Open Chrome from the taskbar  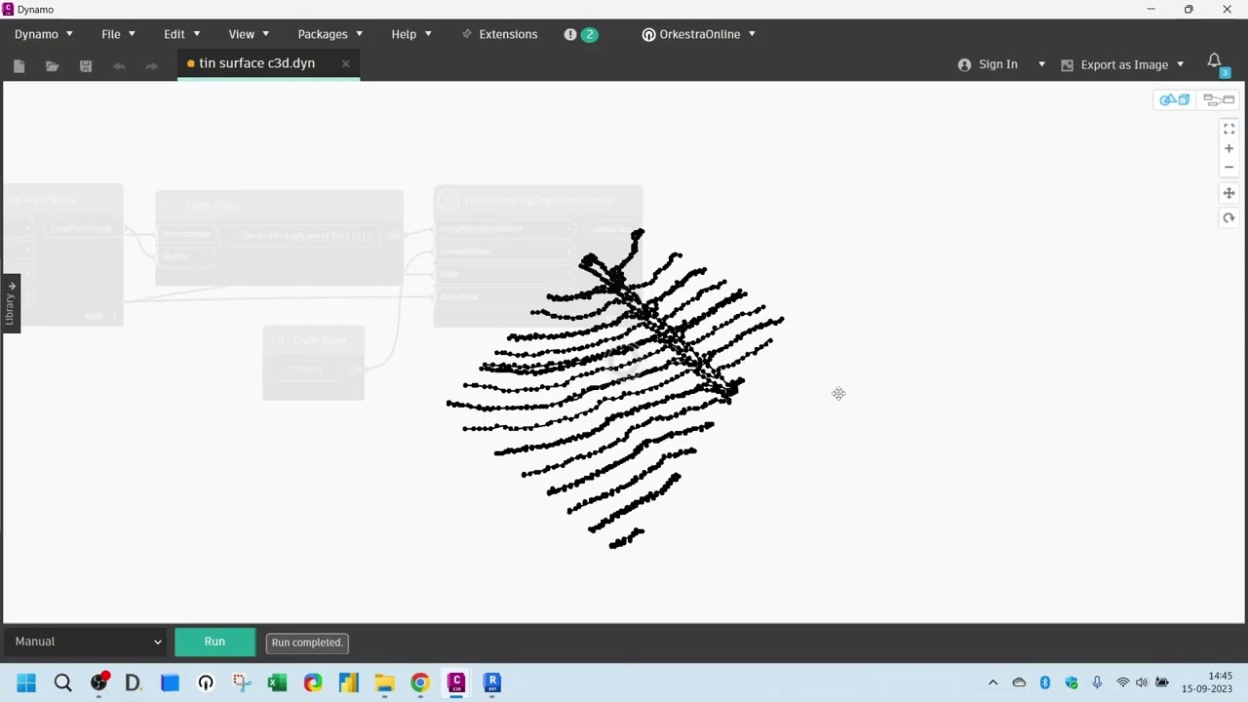[x=420, y=682]
